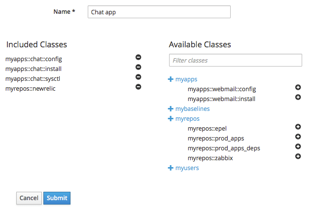The height and width of the screenshot is (209, 314).
Task: Remove myrepos::newrelic using minus icon
Action: point(139,87)
